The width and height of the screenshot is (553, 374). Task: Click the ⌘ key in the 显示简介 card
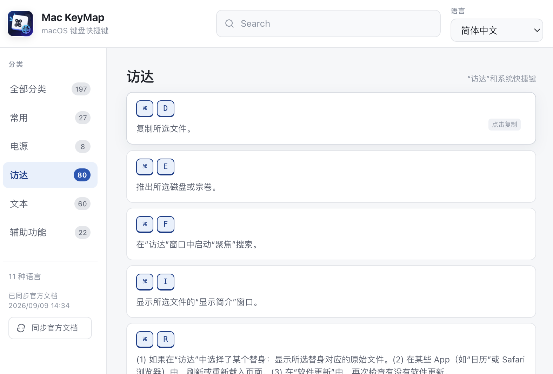click(145, 282)
